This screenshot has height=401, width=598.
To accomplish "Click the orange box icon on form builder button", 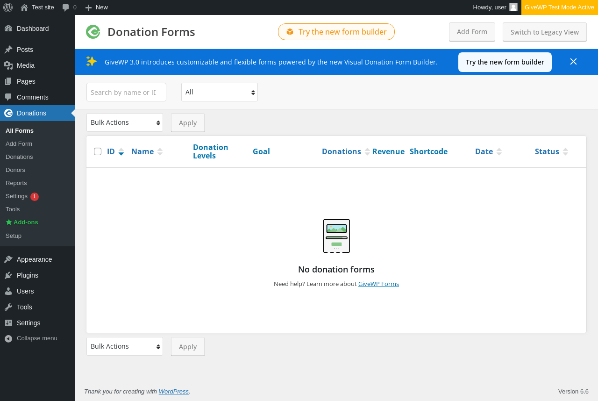I will point(290,32).
